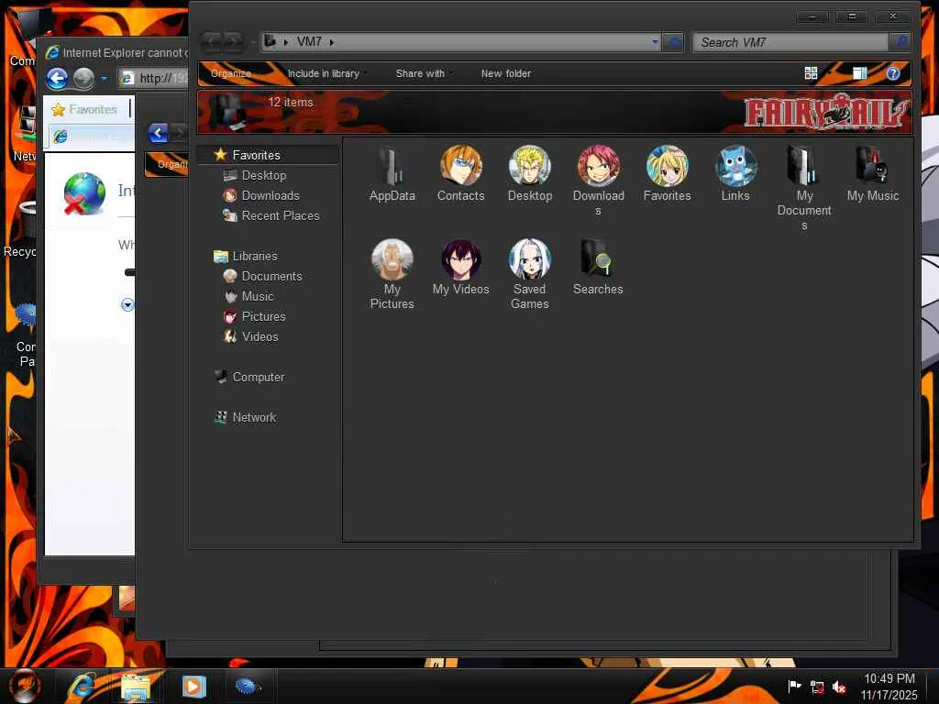Open the Start button orb

click(24, 686)
